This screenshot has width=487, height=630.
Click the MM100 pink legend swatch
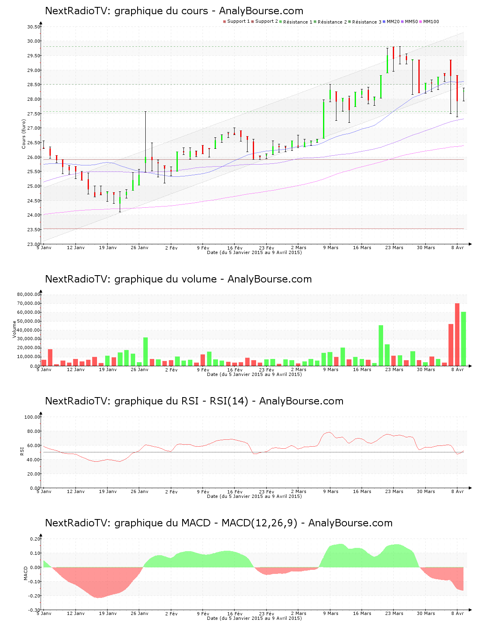[x=421, y=22]
